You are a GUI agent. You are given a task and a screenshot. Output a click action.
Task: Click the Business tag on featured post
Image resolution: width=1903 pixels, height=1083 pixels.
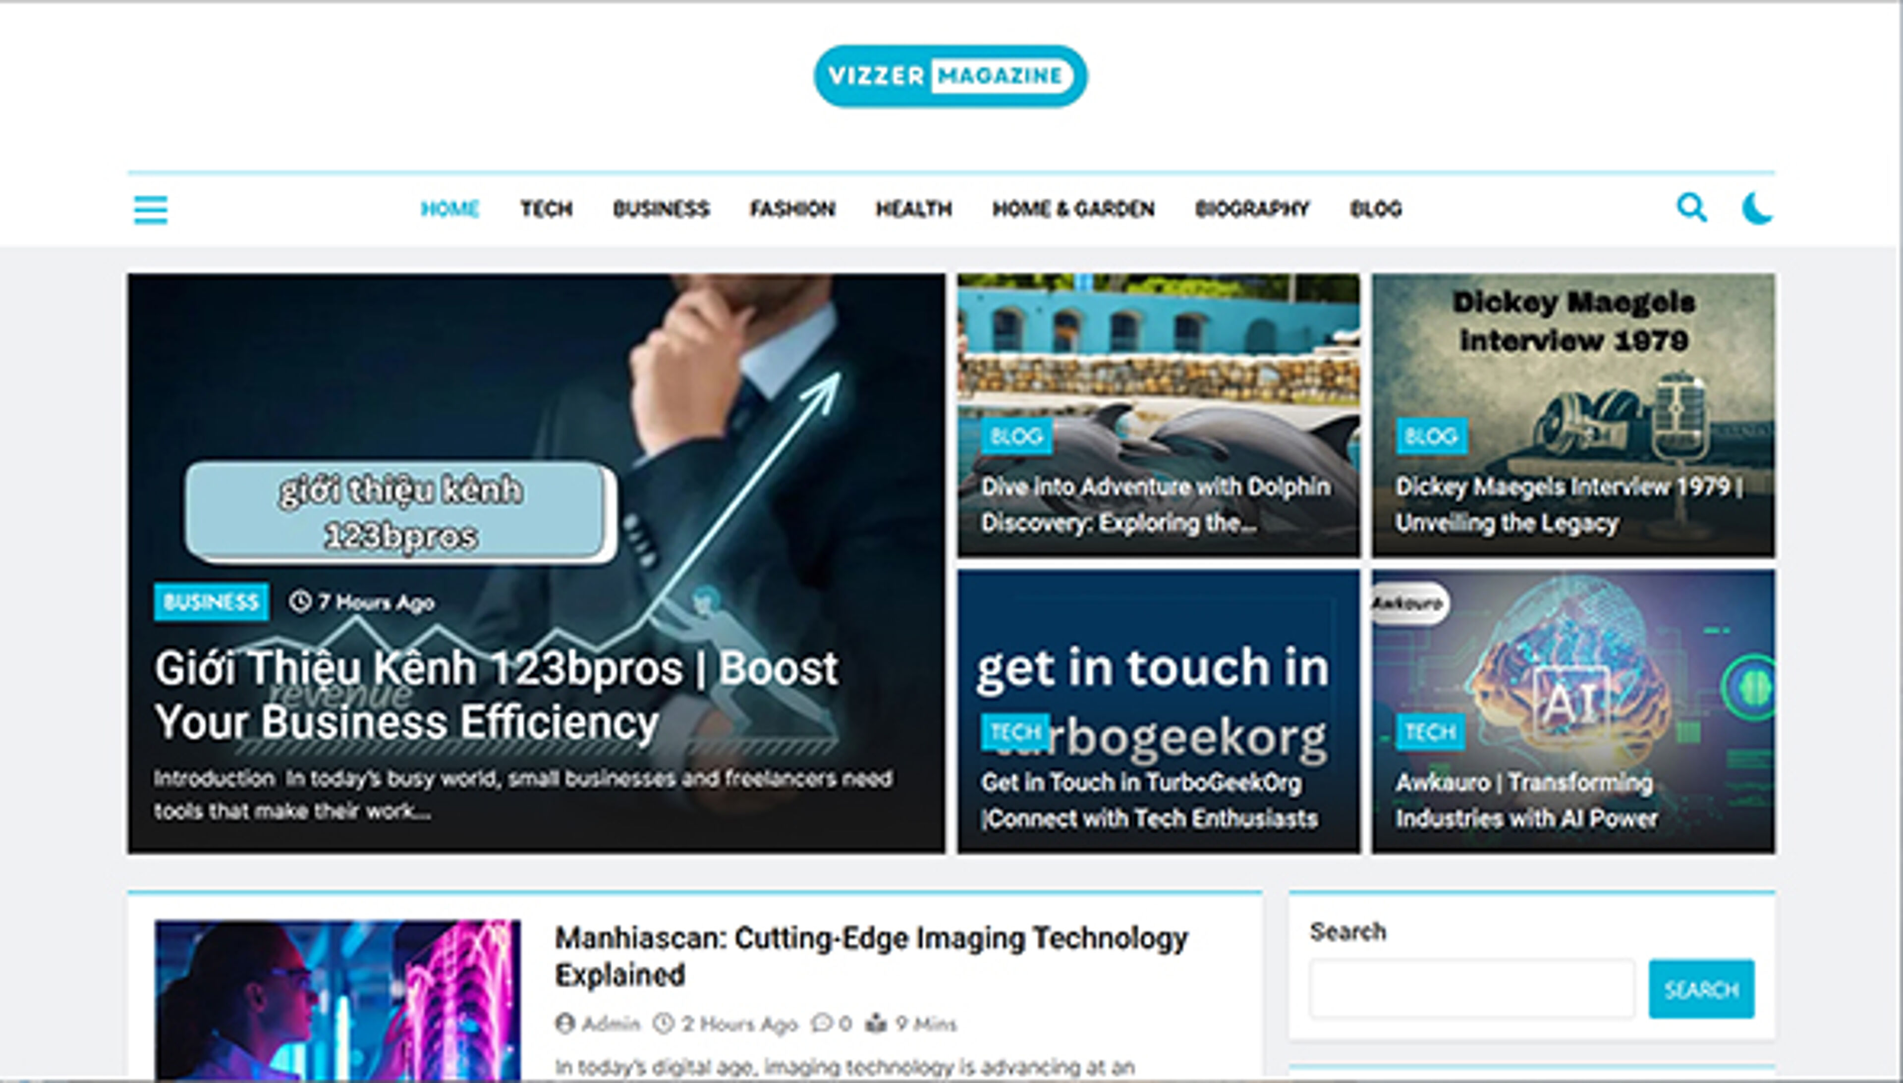211,602
